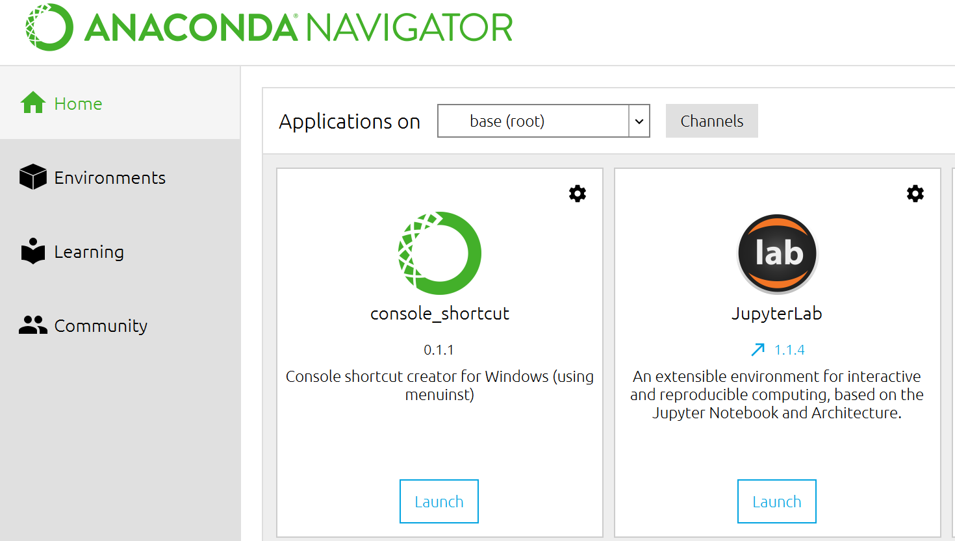Image resolution: width=955 pixels, height=541 pixels.
Task: Open JupyterLab gear options
Action: (915, 194)
